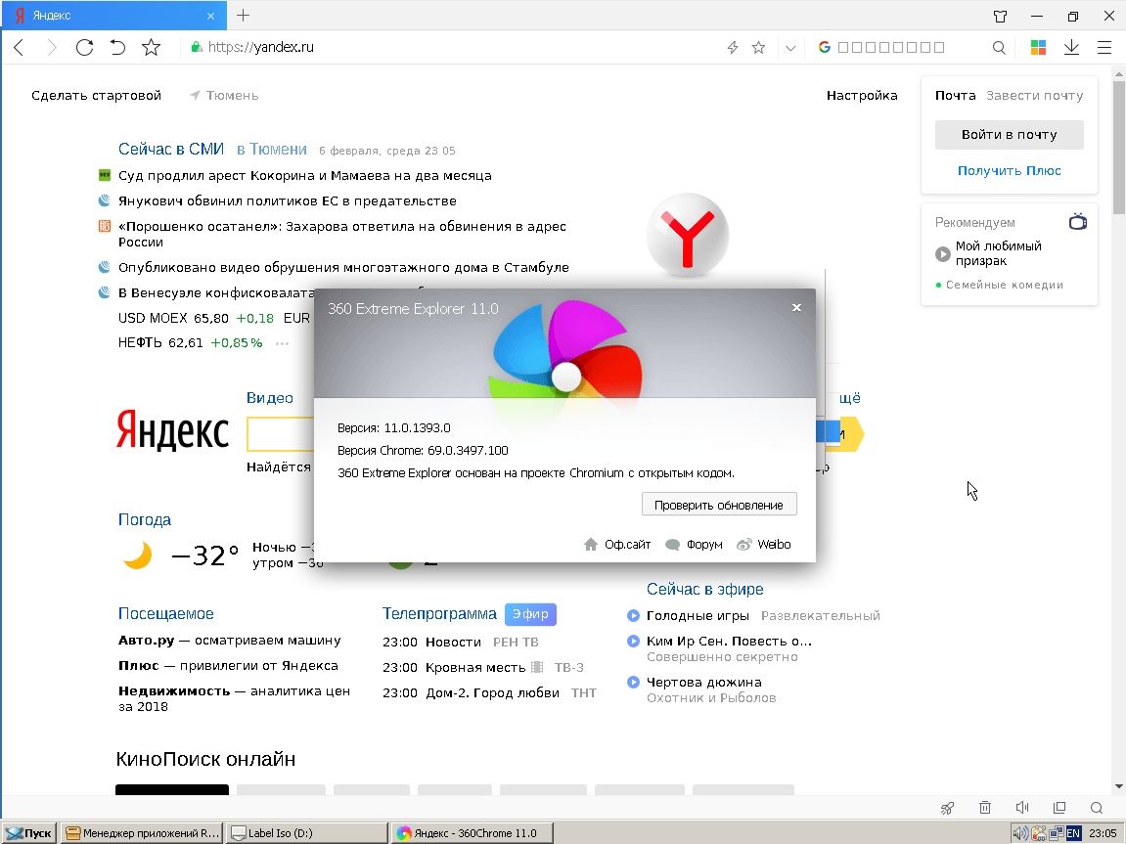Open Сейчас в эфире heading
Image resolution: width=1126 pixels, height=844 pixels.
(x=704, y=589)
